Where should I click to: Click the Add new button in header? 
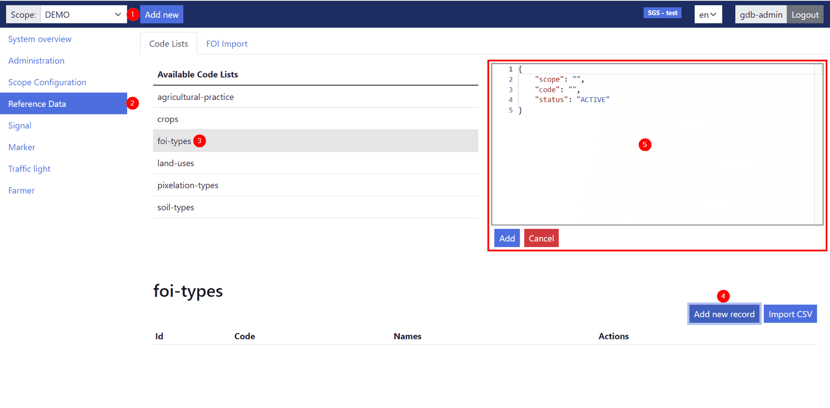click(161, 14)
